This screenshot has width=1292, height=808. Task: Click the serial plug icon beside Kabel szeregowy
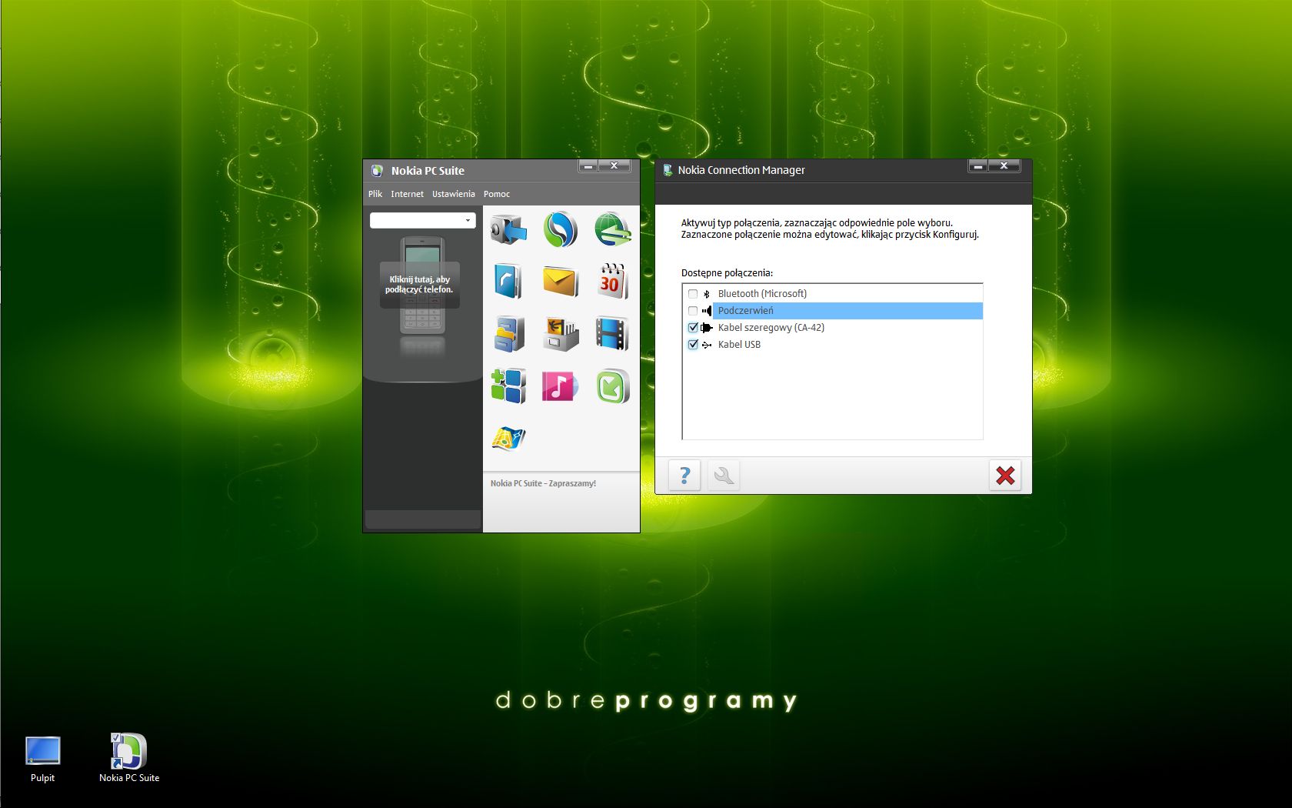coord(706,328)
